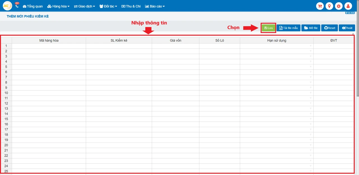Viewport: 359px width, 175px height.
Task: Select row header number 1
Action: (x=6, y=46)
